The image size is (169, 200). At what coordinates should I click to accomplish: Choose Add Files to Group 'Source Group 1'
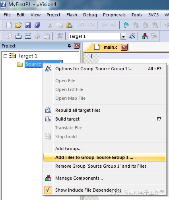[x=105, y=157]
